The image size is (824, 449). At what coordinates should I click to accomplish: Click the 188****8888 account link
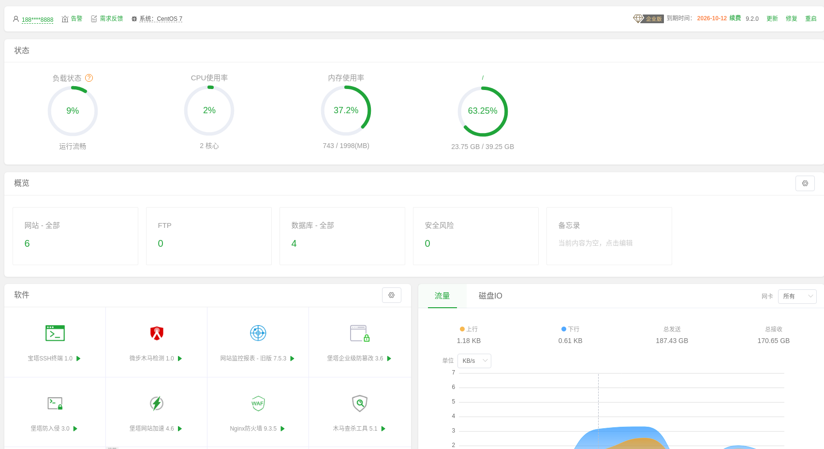pos(37,20)
